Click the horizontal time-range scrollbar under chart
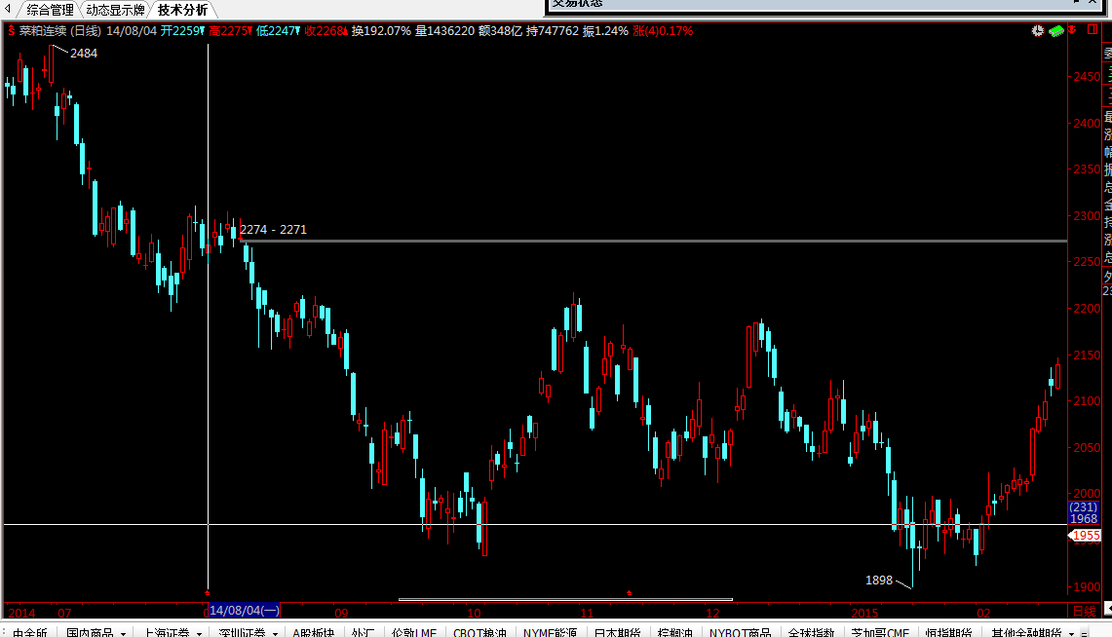 point(565,599)
